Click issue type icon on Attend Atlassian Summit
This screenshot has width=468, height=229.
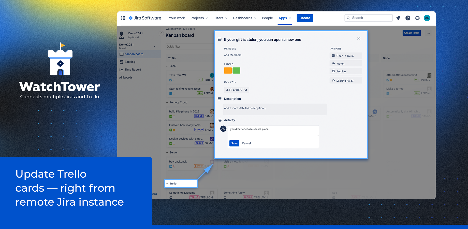point(388,80)
